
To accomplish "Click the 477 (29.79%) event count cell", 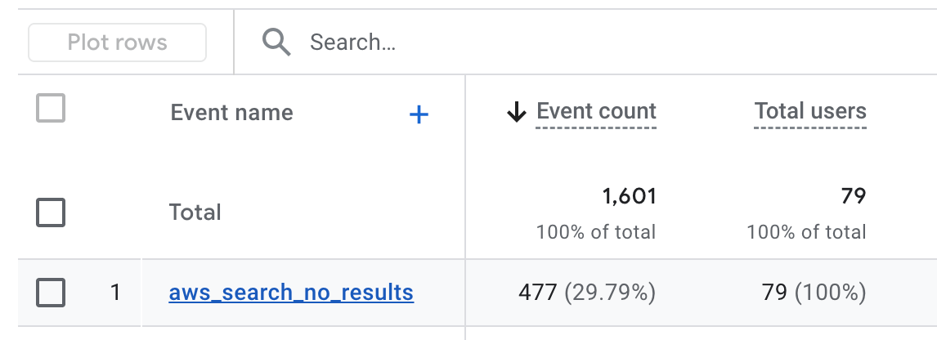I will click(587, 293).
